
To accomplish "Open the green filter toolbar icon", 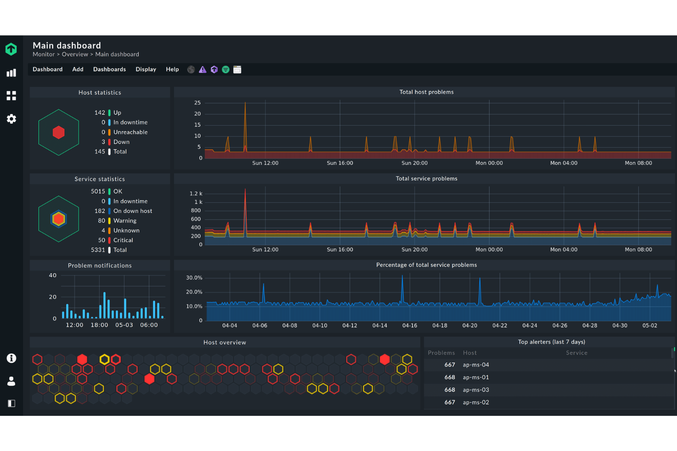I will (x=226, y=69).
